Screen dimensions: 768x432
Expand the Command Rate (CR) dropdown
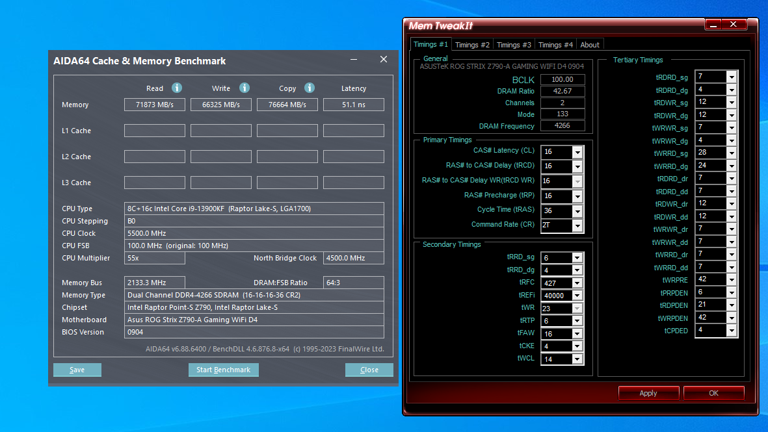[577, 225]
